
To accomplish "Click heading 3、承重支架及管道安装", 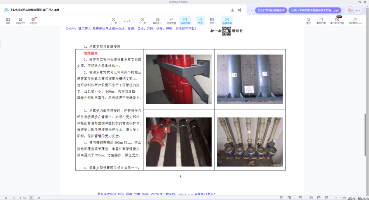I will click(102, 47).
